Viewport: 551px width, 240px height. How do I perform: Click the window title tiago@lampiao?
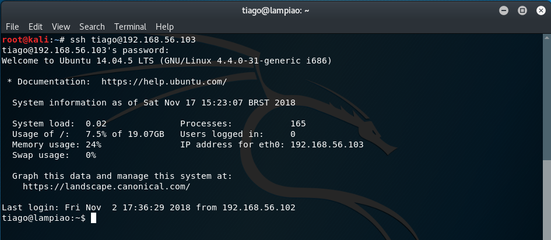(x=275, y=10)
